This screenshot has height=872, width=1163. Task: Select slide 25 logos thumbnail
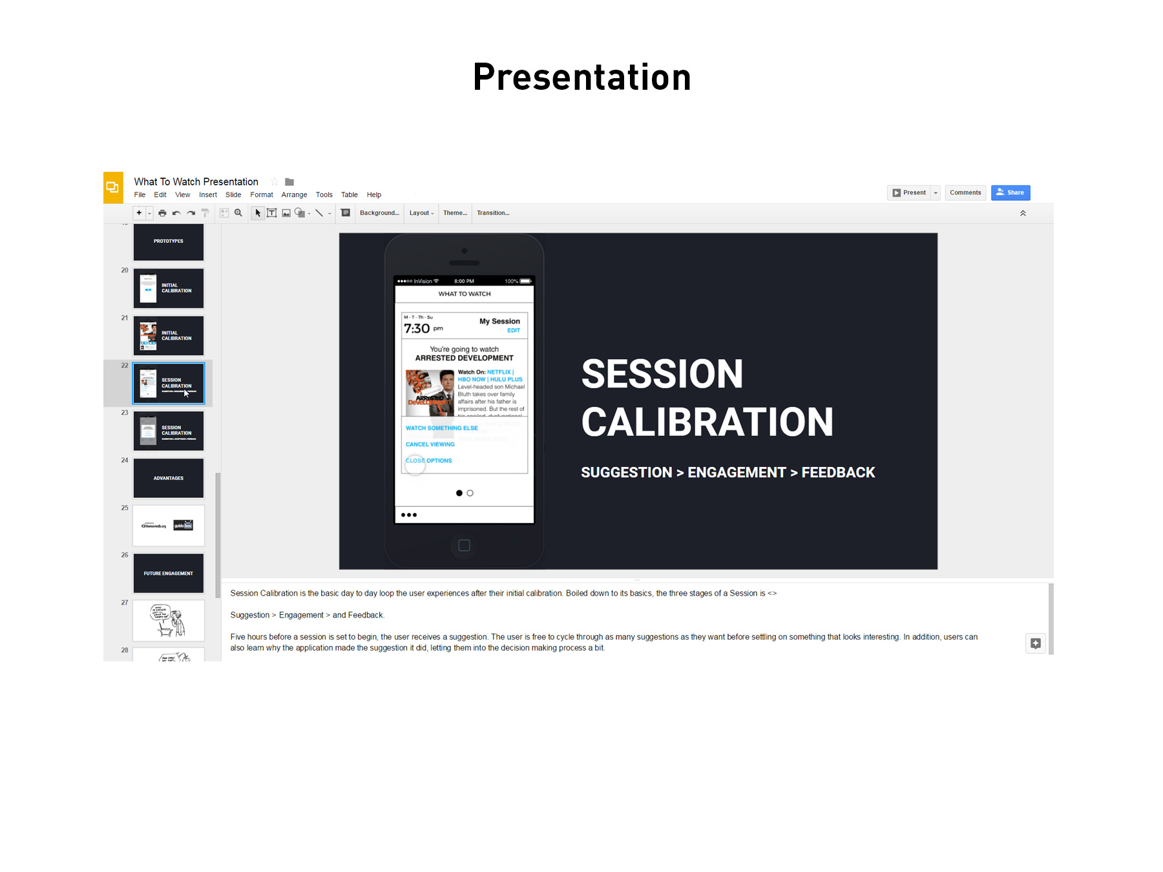click(x=169, y=526)
